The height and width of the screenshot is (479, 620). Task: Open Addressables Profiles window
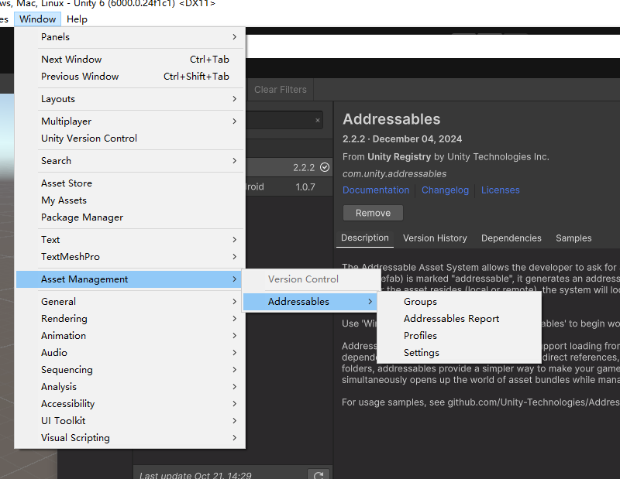click(459, 336)
